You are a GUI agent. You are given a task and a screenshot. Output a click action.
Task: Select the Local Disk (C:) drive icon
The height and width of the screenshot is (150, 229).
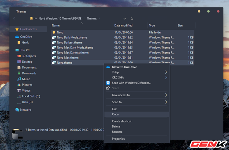point(19,96)
